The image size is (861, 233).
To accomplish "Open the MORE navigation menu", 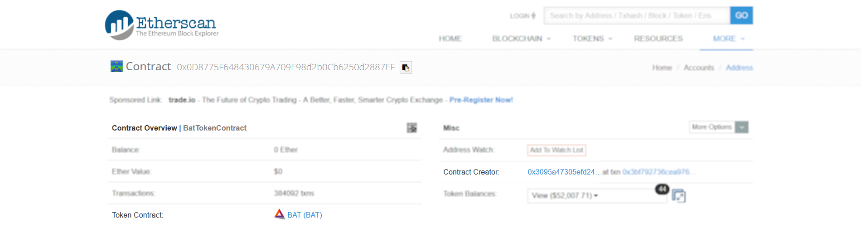I will (x=728, y=39).
